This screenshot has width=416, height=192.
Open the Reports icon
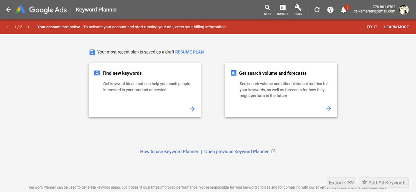[283, 10]
